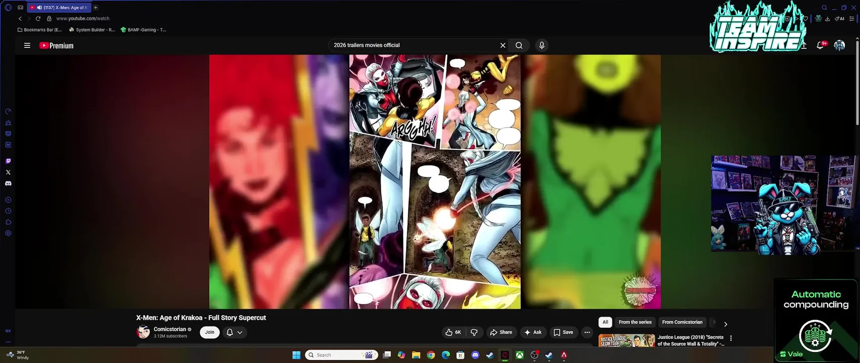Open Twitch in the Opera sidebar

pyautogui.click(x=8, y=161)
